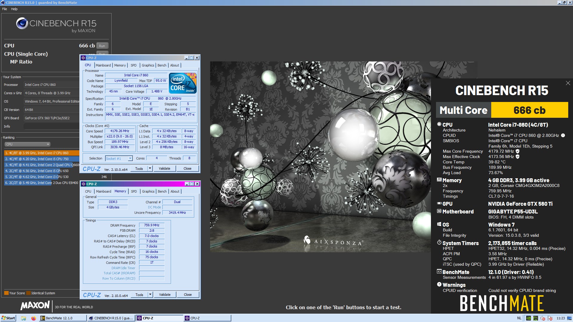This screenshot has width=573, height=322.
Task: Click Close in Memory CPU-Z window
Action: point(188,295)
